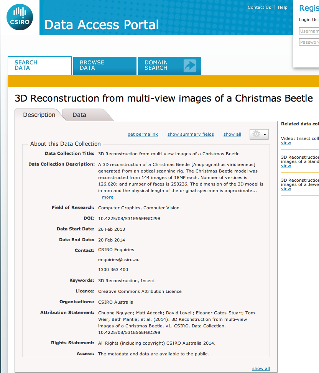Click the Username input field

click(309, 31)
